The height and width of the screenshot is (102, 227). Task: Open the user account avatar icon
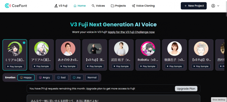tap(213, 6)
